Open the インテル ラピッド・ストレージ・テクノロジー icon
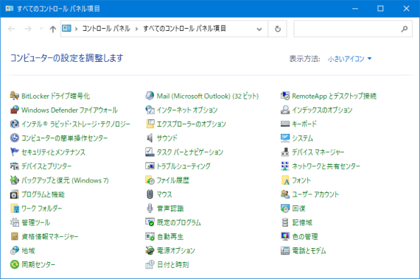420x279 pixels. pos(15,124)
